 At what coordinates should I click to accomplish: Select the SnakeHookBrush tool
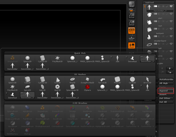tap(117, 109)
